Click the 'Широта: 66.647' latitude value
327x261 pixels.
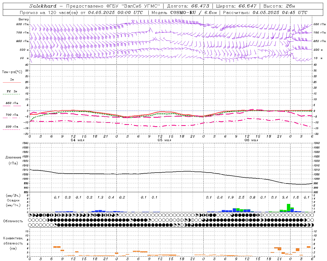point(236,6)
